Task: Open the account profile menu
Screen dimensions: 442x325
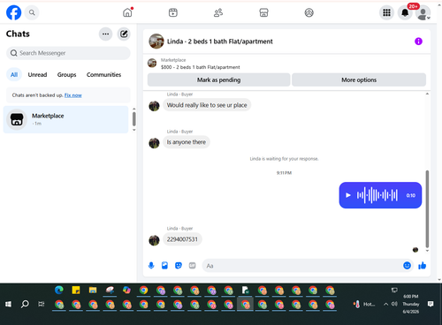Action: [423, 13]
